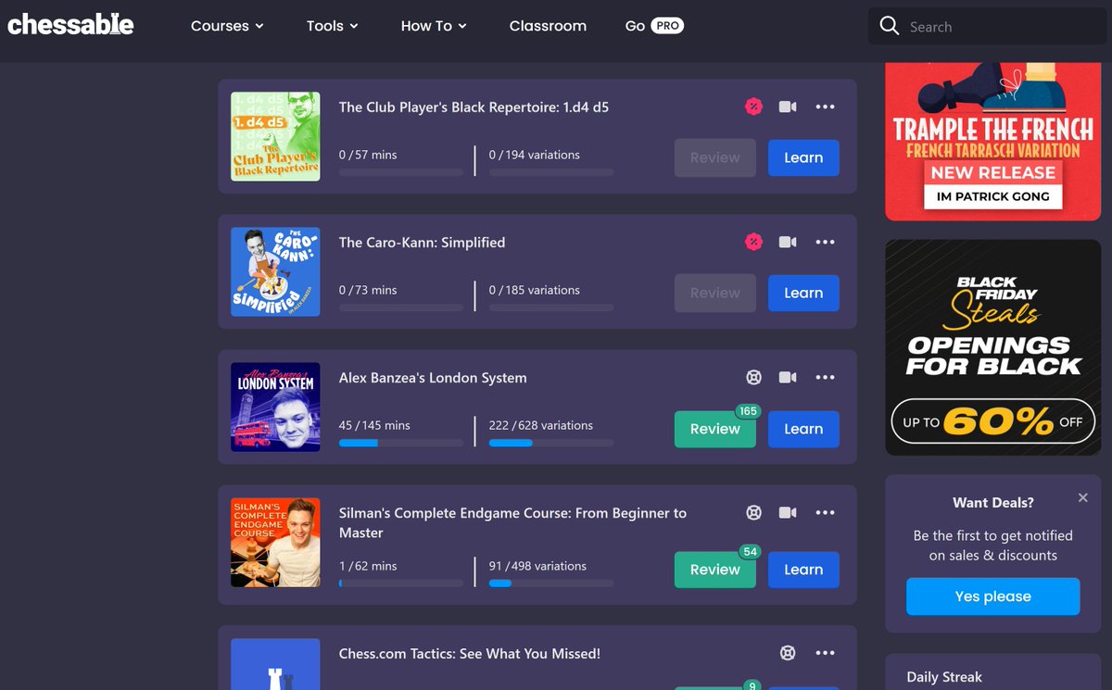
Task: Click the Chessable logo
Action: click(x=70, y=25)
